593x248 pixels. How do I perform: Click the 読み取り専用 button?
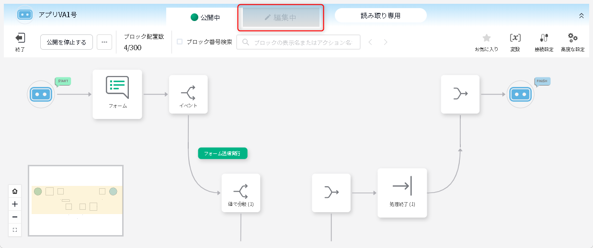click(x=380, y=16)
